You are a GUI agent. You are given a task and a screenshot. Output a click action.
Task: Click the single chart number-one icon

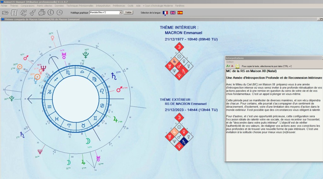[14, 13]
